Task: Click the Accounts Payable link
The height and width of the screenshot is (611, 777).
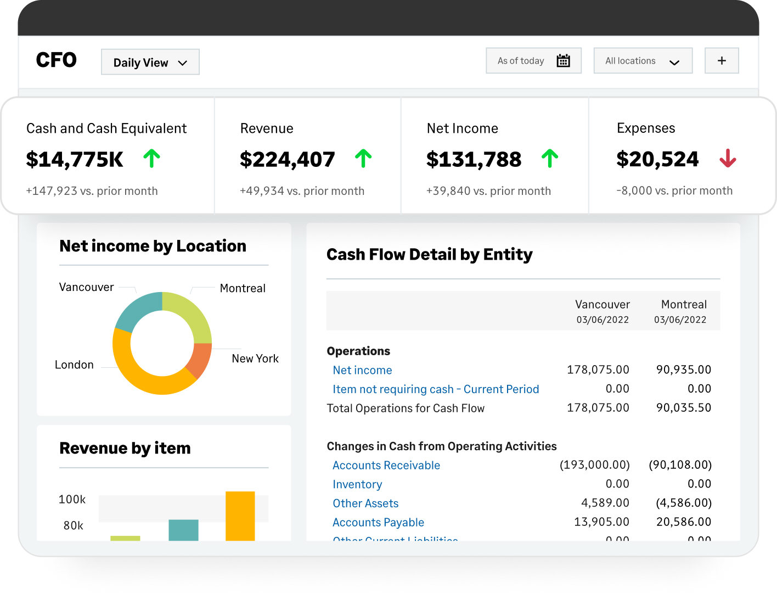Action: click(x=378, y=523)
